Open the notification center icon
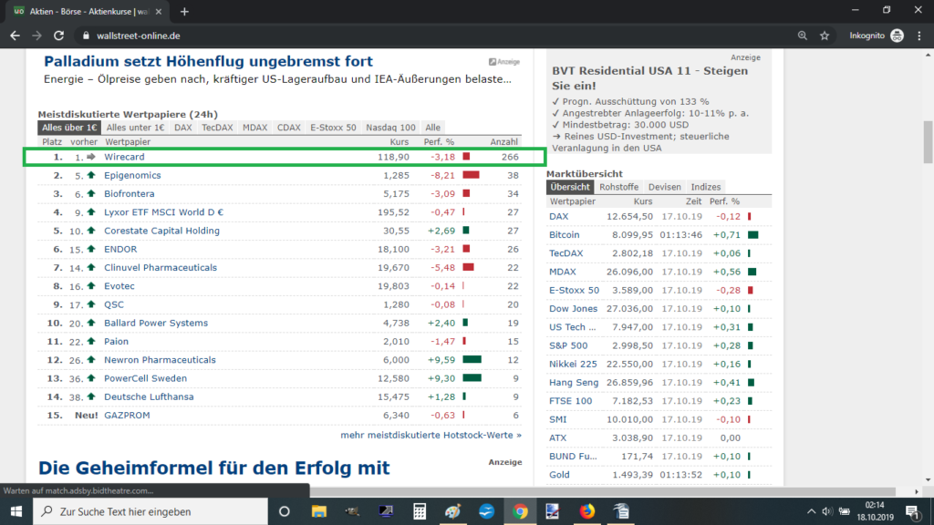Viewport: 934px width, 525px height. pos(912,511)
